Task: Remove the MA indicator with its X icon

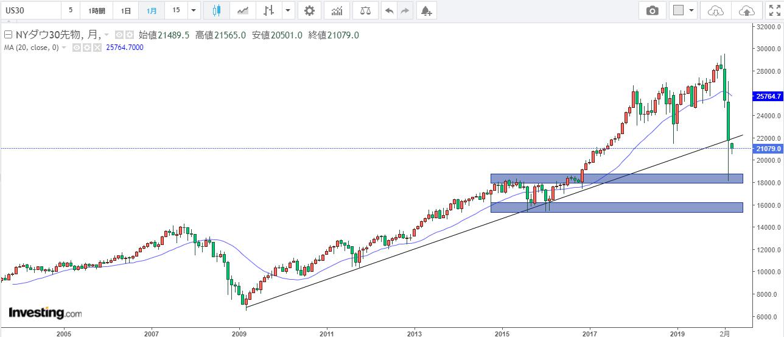Action: click(x=96, y=48)
